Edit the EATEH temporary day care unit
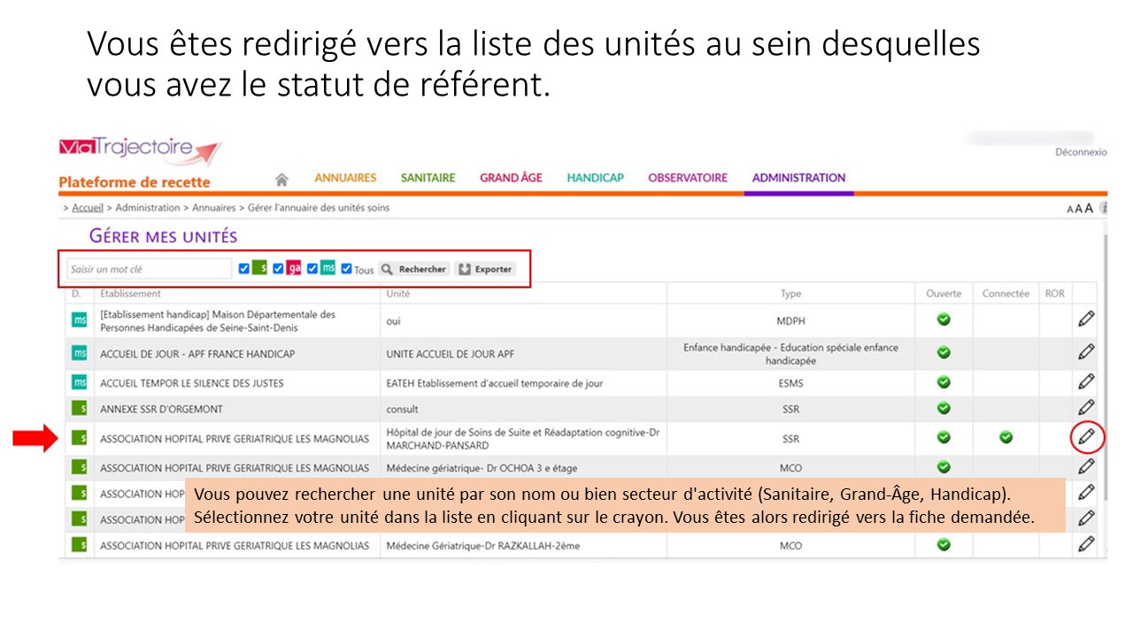The image size is (1133, 637). tap(1086, 381)
